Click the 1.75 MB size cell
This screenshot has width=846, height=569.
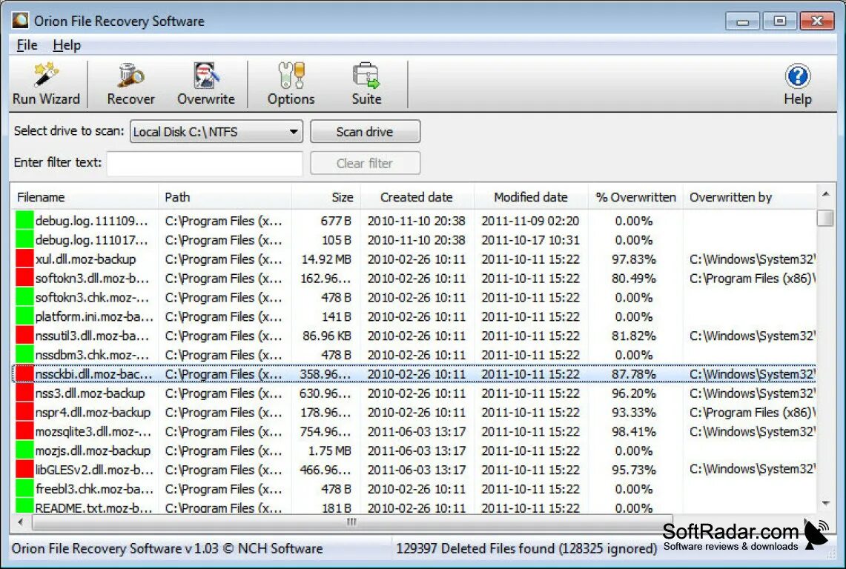click(x=330, y=450)
